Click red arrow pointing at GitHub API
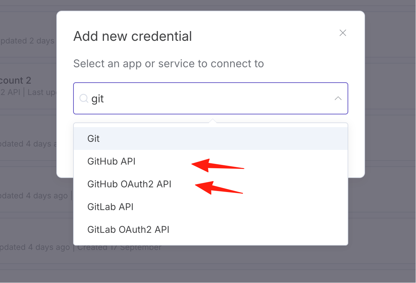The image size is (416, 283). click(x=218, y=165)
